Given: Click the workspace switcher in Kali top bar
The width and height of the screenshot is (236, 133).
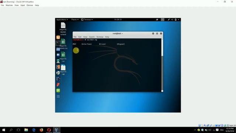Looking at the screenshot, I should tap(163, 20).
